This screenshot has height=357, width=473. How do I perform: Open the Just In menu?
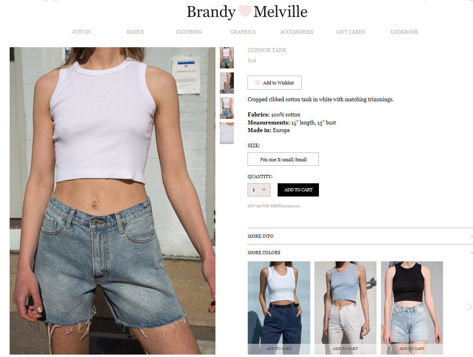tap(81, 32)
